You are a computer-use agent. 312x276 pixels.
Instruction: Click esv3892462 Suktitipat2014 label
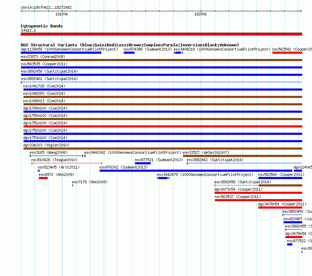(x=215, y=160)
